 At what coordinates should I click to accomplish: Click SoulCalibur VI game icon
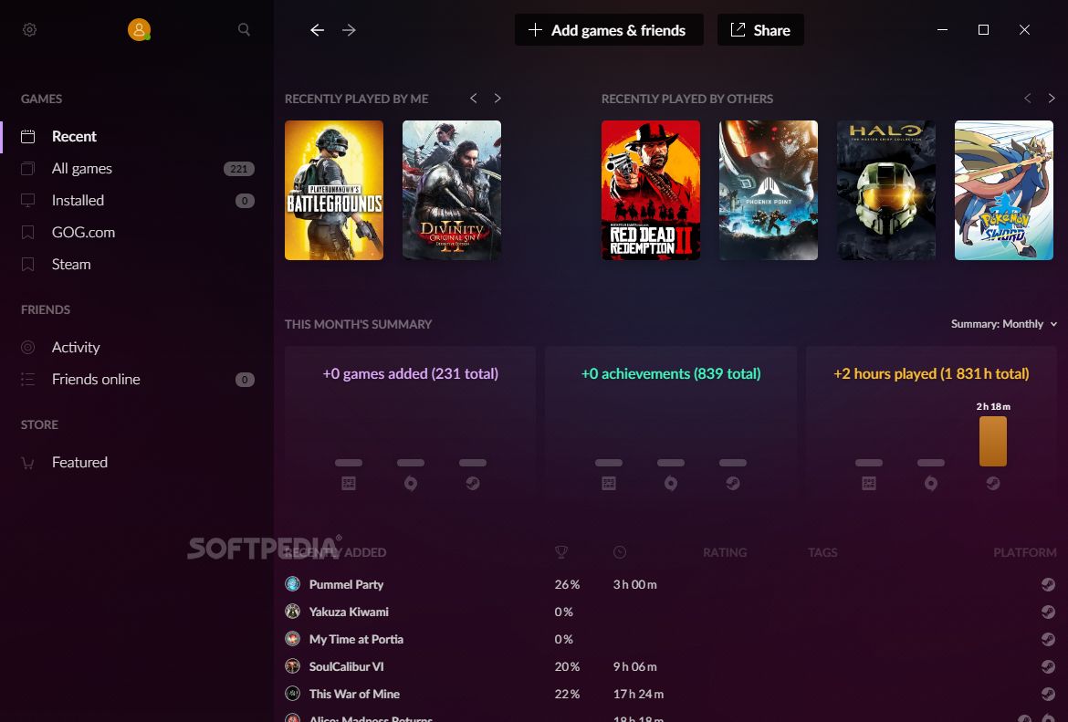pos(293,665)
